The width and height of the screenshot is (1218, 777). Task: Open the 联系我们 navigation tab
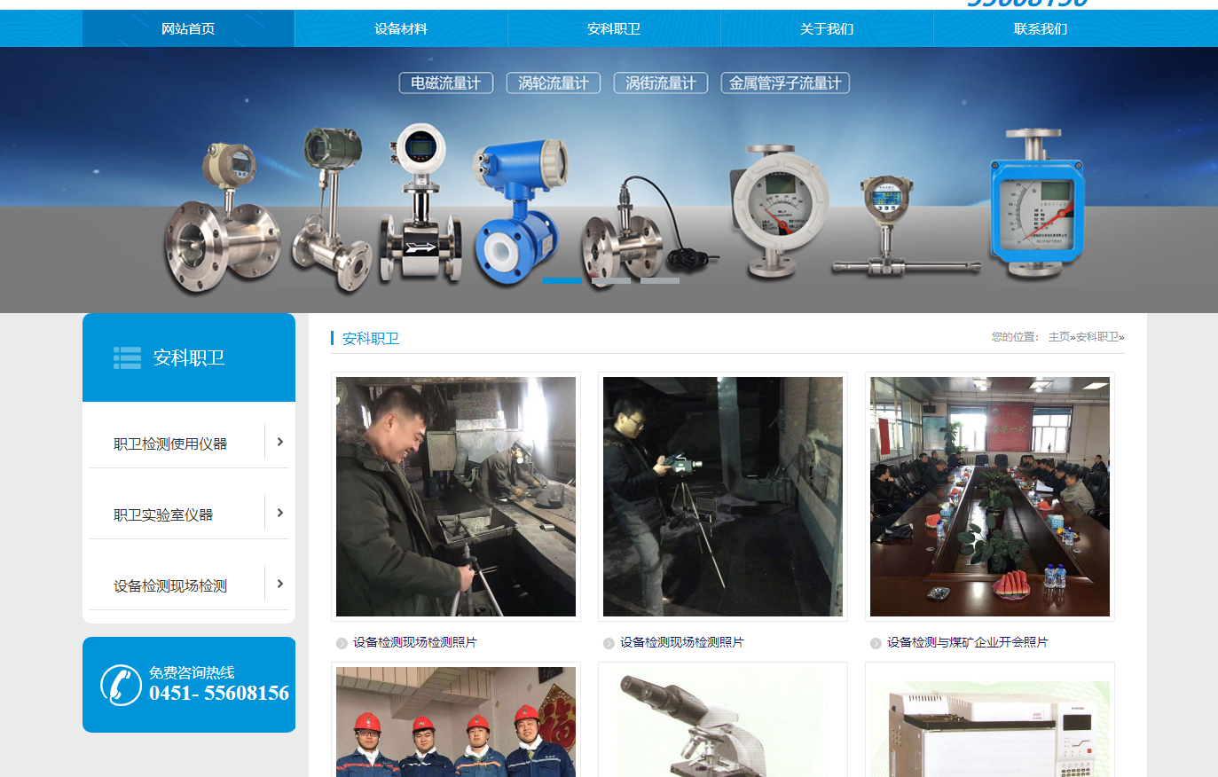coord(1041,29)
